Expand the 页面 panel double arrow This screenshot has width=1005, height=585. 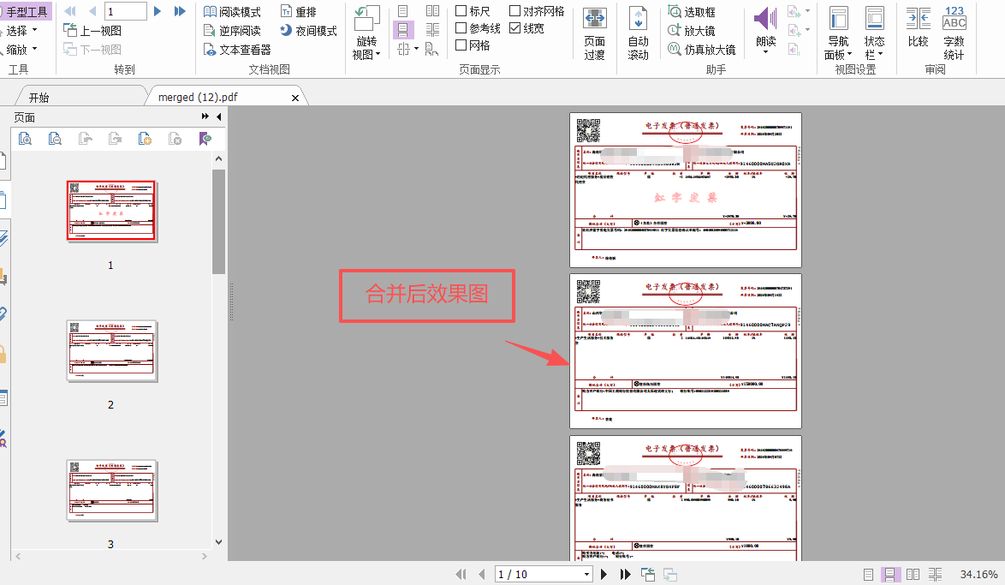click(205, 116)
